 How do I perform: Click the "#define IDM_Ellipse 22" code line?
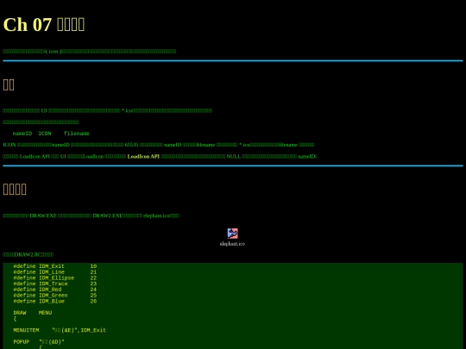coord(55,278)
